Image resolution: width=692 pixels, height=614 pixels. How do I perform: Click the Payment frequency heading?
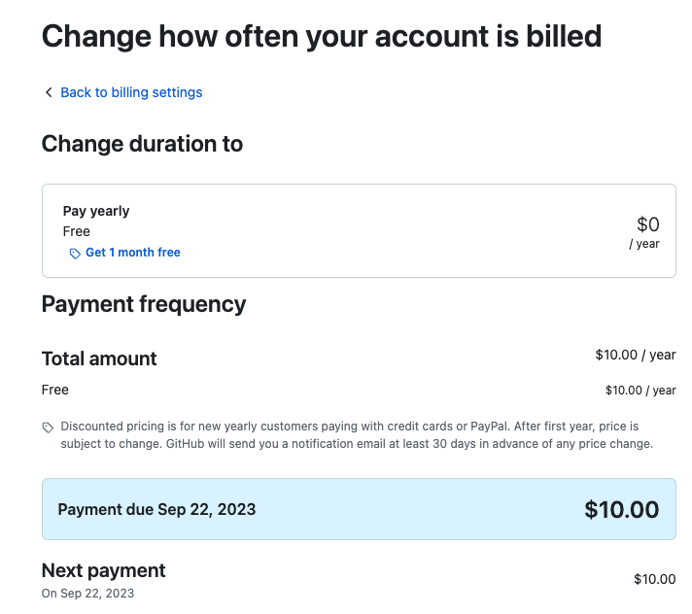click(x=144, y=304)
